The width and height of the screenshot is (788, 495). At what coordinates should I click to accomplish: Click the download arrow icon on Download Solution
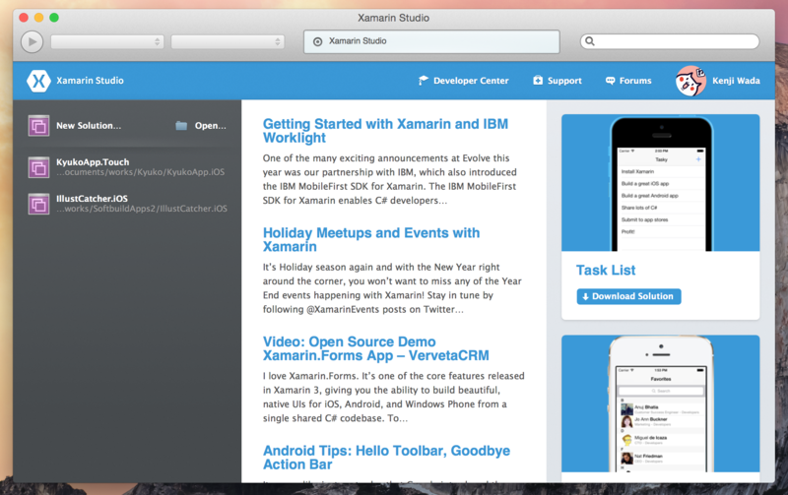tap(585, 296)
